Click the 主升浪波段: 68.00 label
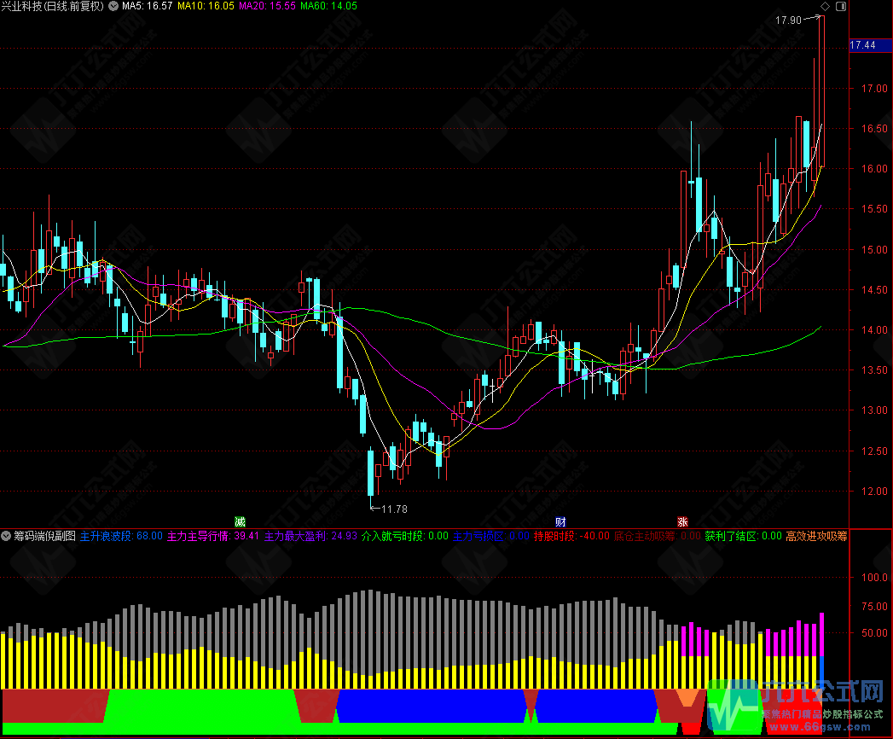The width and height of the screenshot is (893, 739). 121,536
